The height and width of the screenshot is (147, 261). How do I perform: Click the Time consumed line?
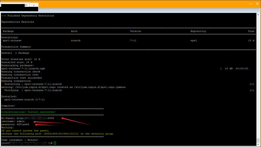coord(20,140)
